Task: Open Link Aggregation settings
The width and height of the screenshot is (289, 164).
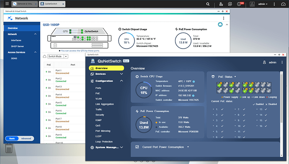Action: tap(105, 104)
